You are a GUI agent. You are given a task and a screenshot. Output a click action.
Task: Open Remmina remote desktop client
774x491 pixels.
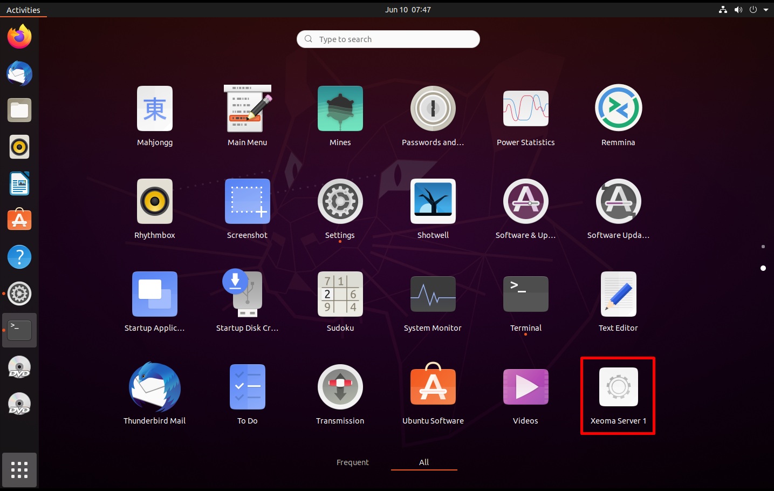(x=619, y=115)
